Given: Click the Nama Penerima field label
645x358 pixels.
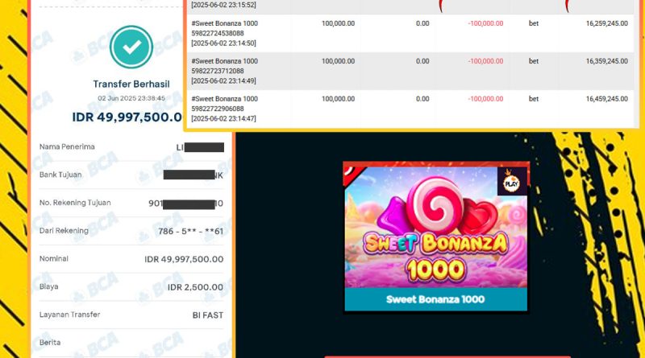Looking at the screenshot, I should click(x=67, y=146).
